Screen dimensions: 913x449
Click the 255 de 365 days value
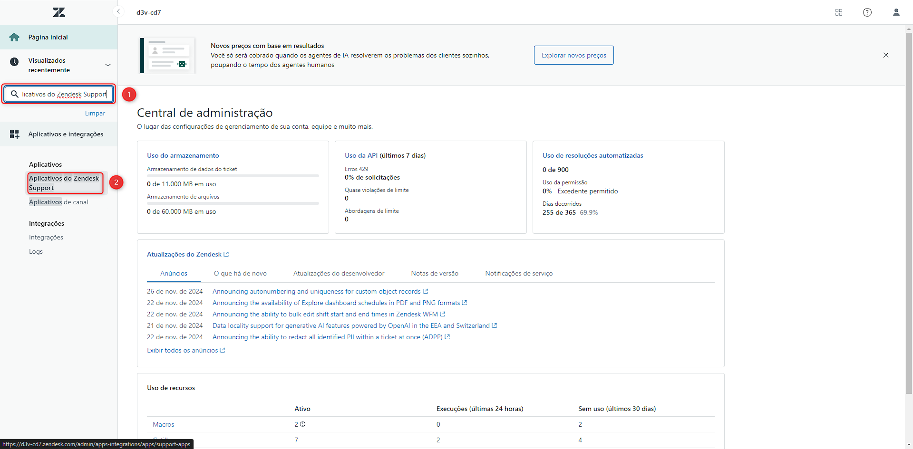[x=559, y=212]
